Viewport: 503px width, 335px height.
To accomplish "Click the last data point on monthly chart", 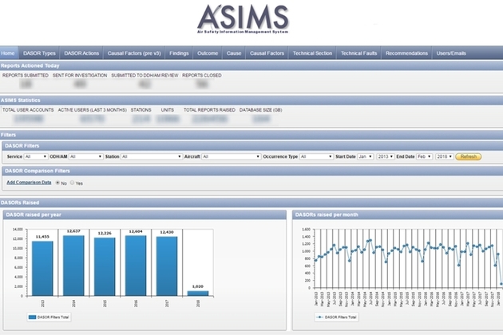I will coord(501,284).
